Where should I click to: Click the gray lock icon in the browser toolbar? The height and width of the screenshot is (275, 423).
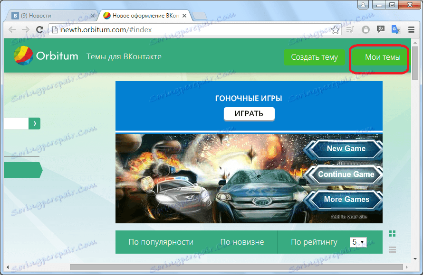tap(365, 29)
